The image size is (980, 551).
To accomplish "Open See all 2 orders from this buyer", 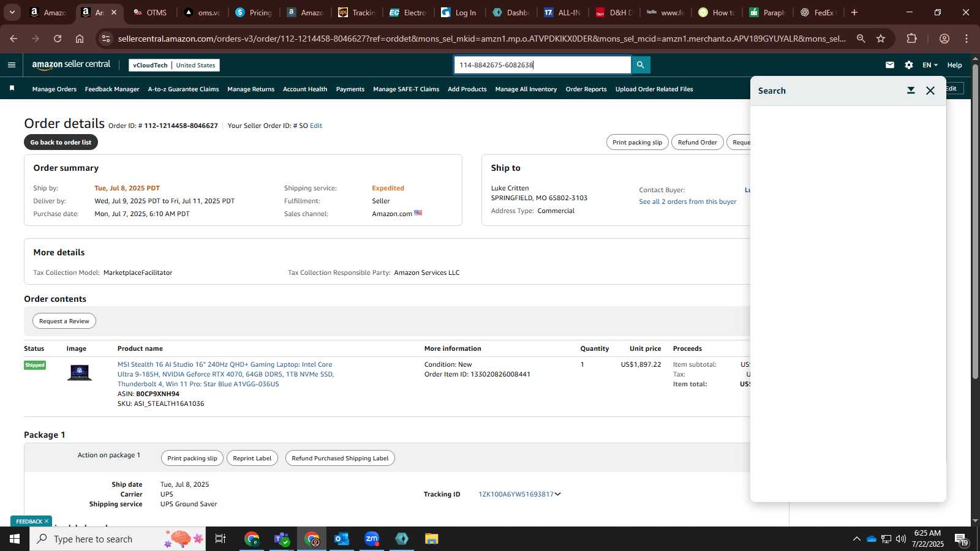I will [688, 201].
